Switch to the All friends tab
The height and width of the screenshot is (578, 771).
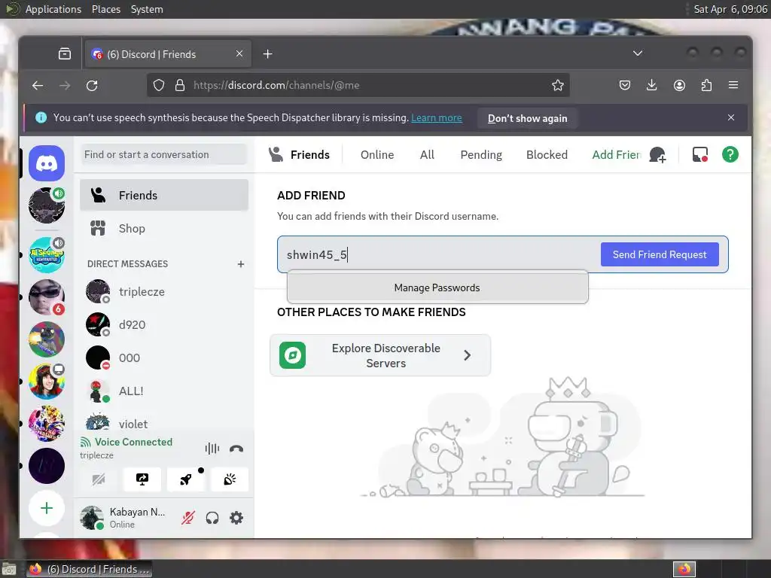(x=427, y=155)
